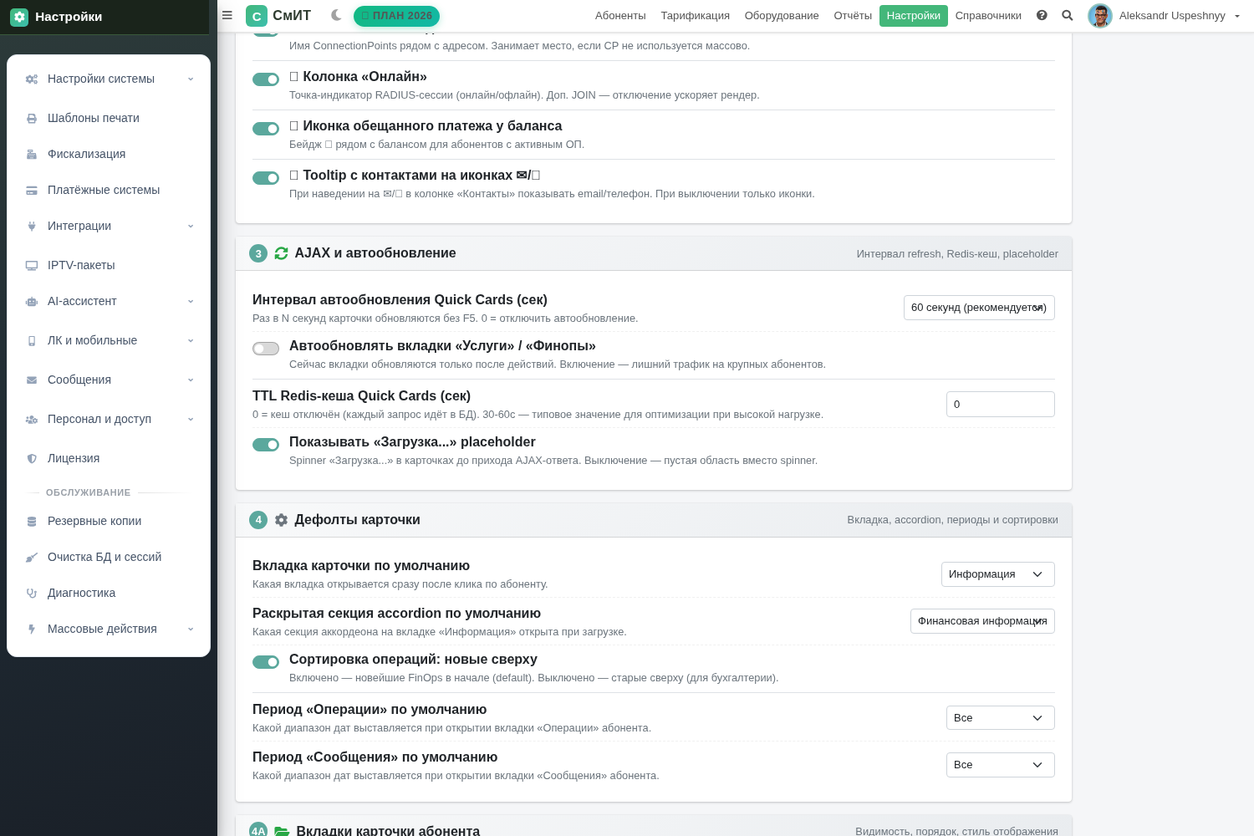The width and height of the screenshot is (1254, 836).
Task: Open Вкладка карточки по умолчанию dropdown
Action: click(998, 574)
